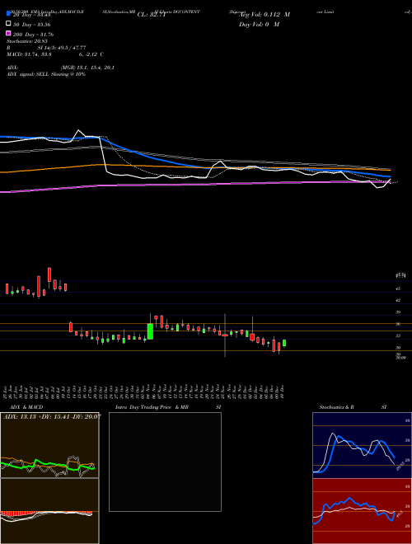Select the '20 Day = 33.43' legend text
Screen dimensions: 412x544
(x=32, y=15)
